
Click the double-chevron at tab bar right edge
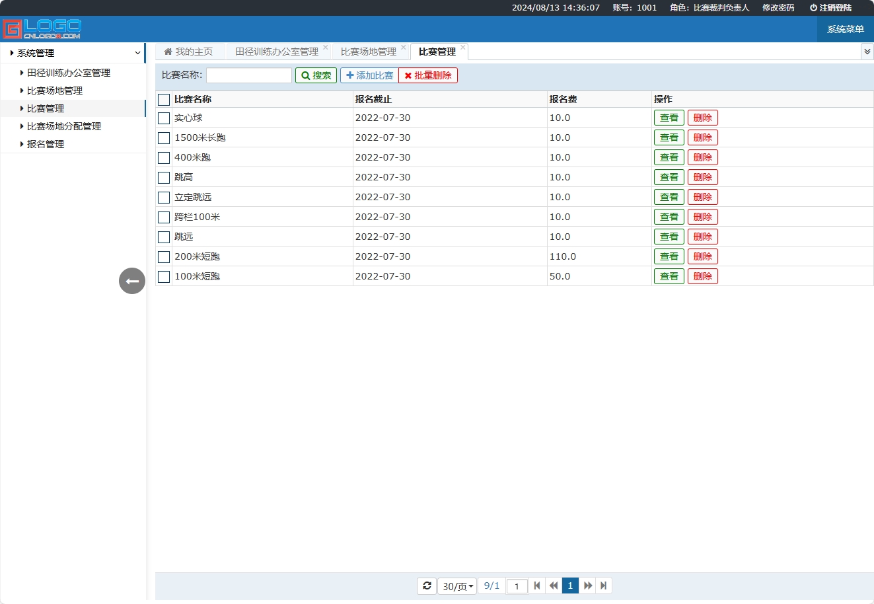coord(867,50)
